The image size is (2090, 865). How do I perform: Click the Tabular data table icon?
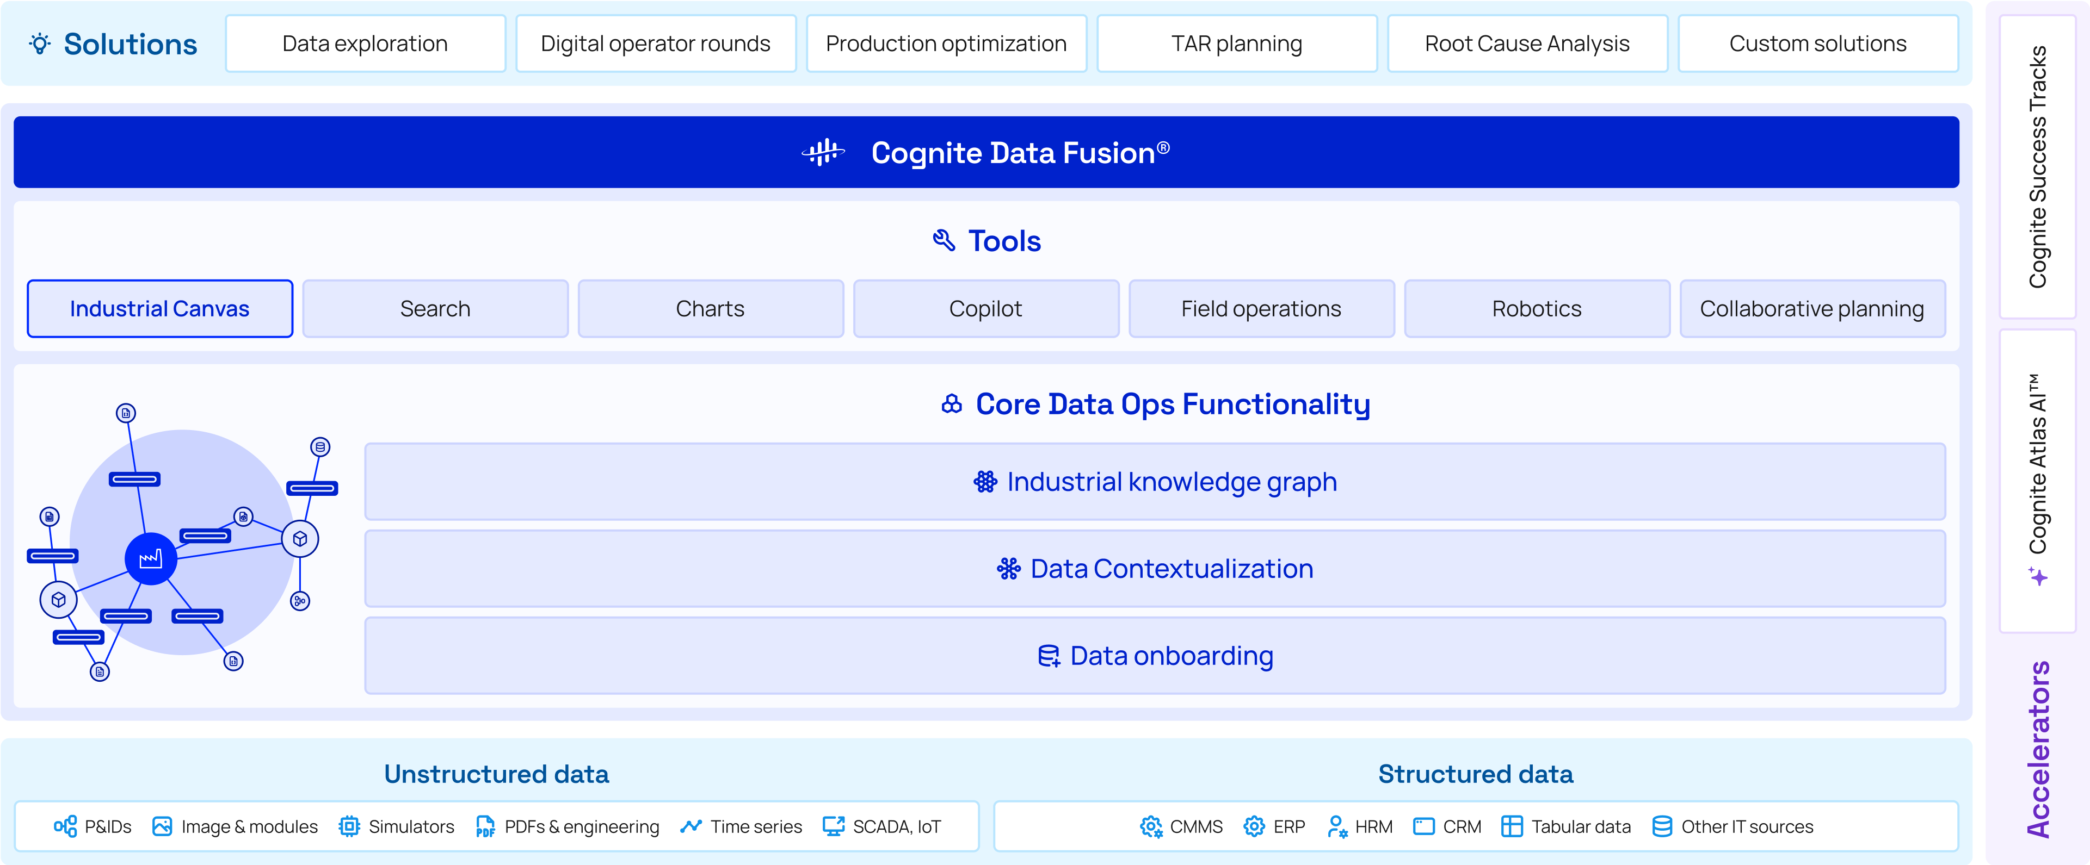(x=1512, y=826)
